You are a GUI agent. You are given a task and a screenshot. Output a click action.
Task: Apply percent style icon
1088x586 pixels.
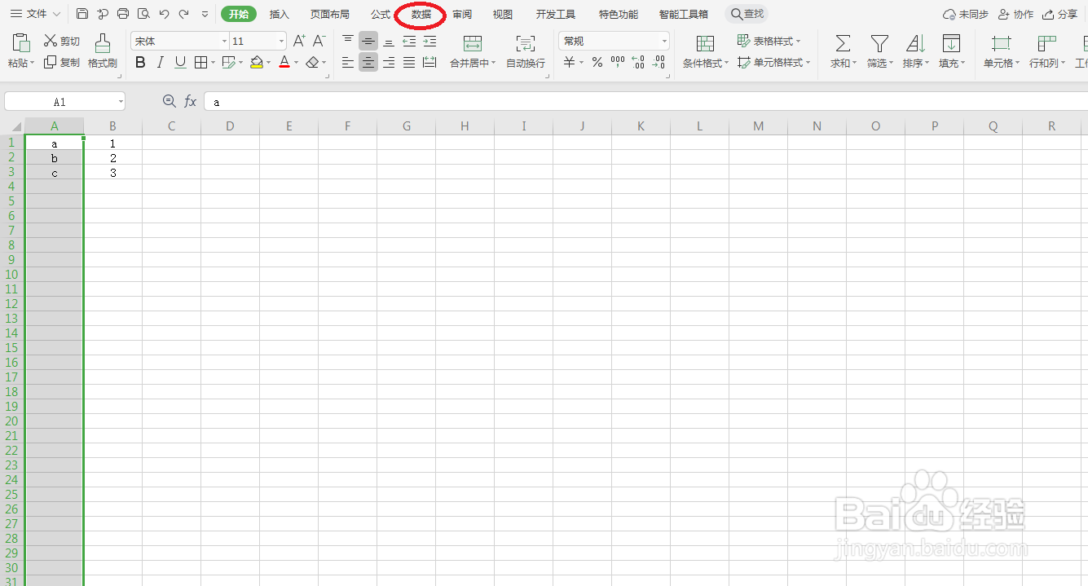click(x=597, y=63)
